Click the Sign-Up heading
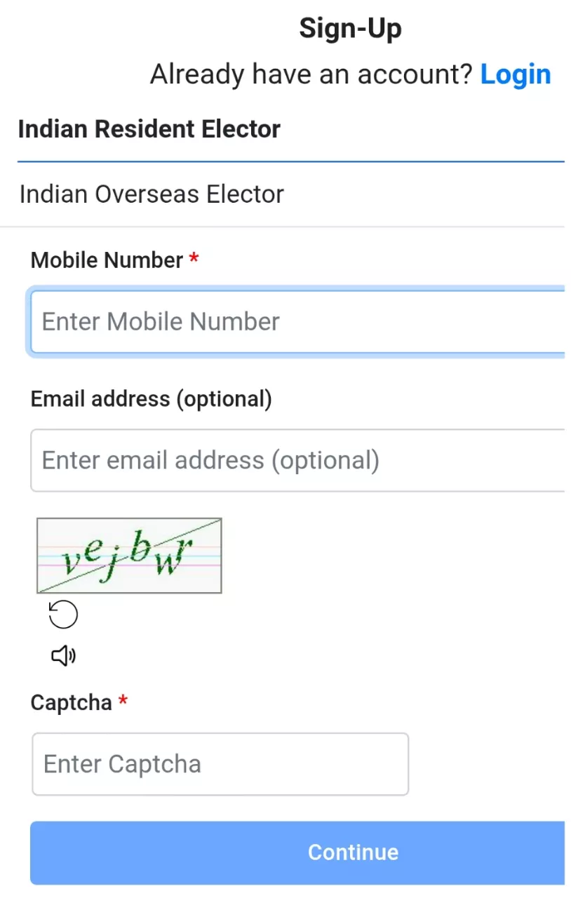 (351, 28)
